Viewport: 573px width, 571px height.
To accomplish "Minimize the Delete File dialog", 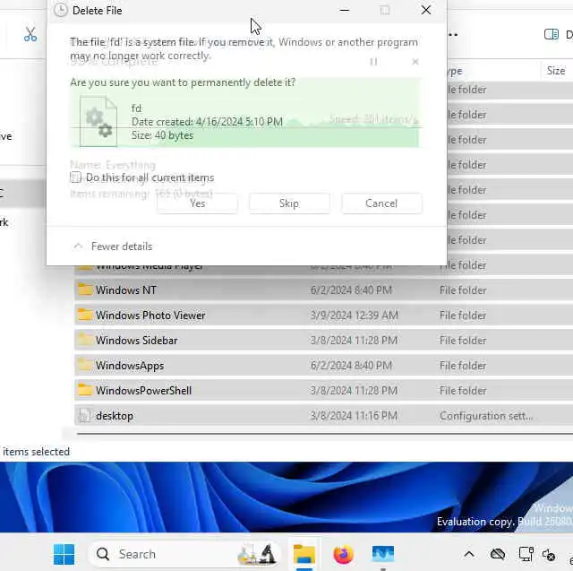I will (344, 10).
